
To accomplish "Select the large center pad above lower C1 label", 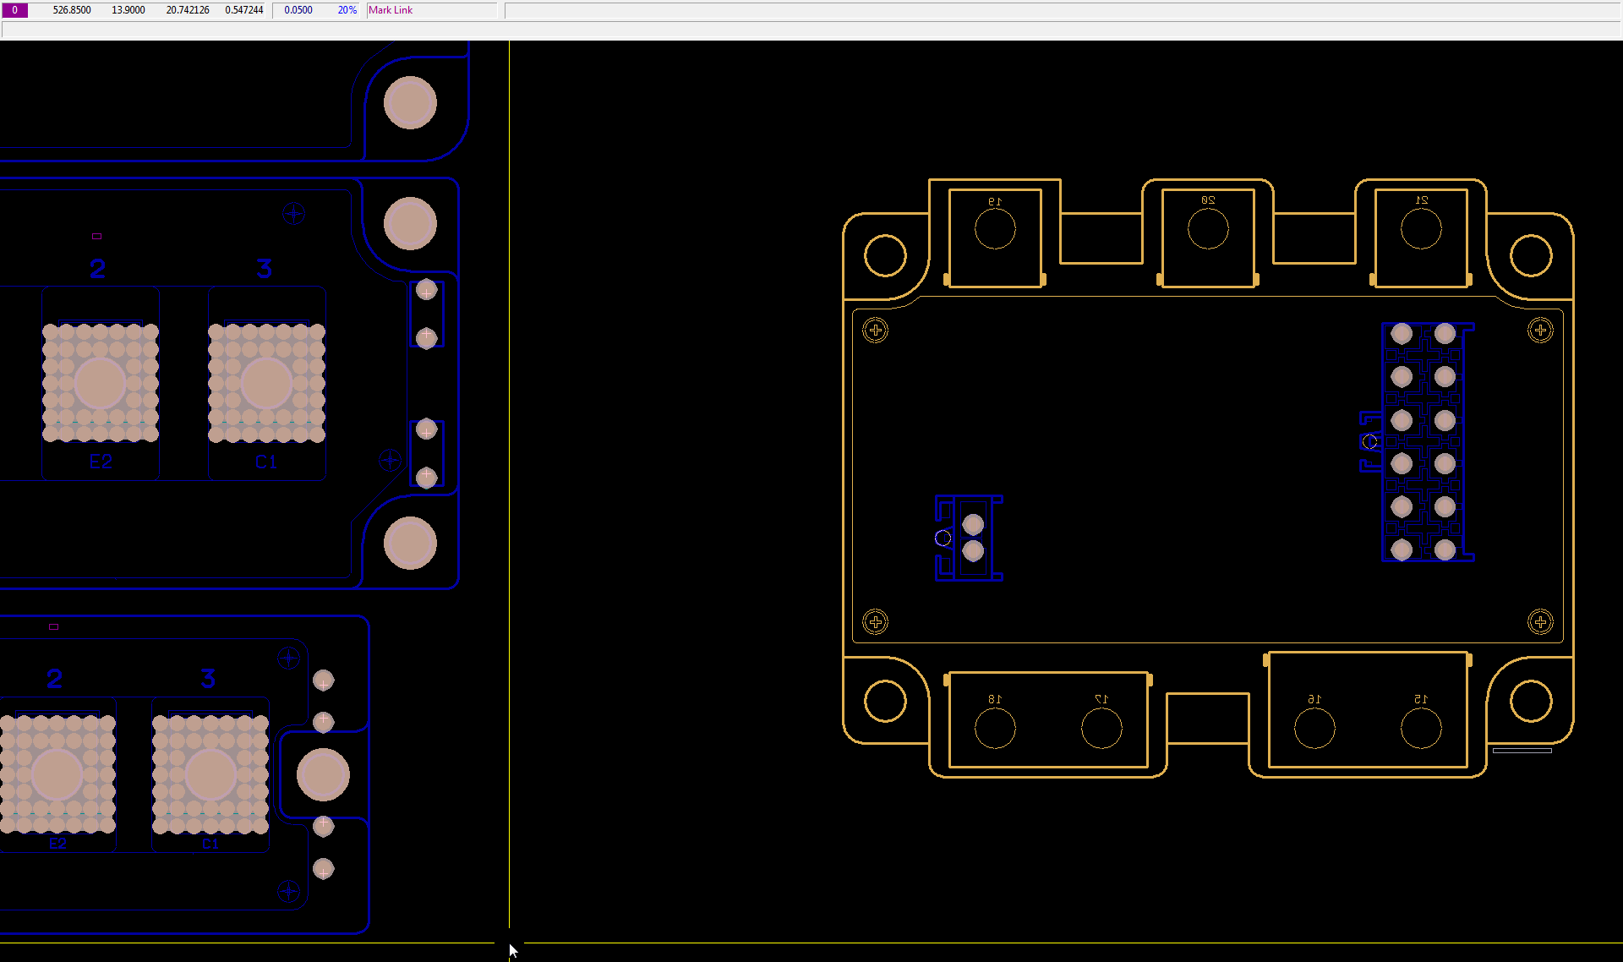I will pos(210,774).
